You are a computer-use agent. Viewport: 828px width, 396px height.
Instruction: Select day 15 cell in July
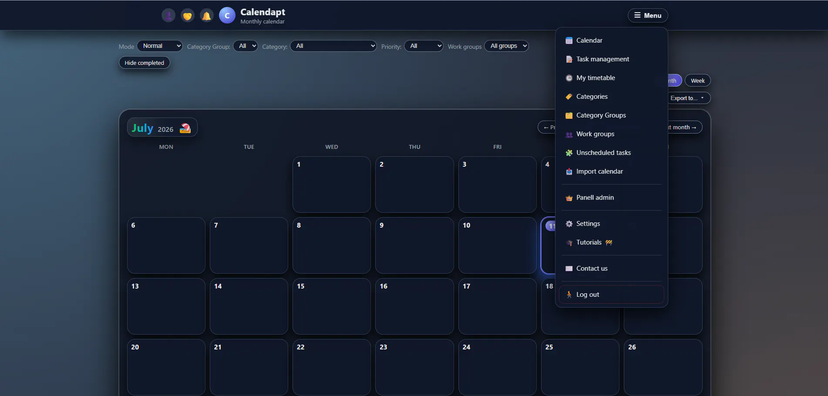332,306
